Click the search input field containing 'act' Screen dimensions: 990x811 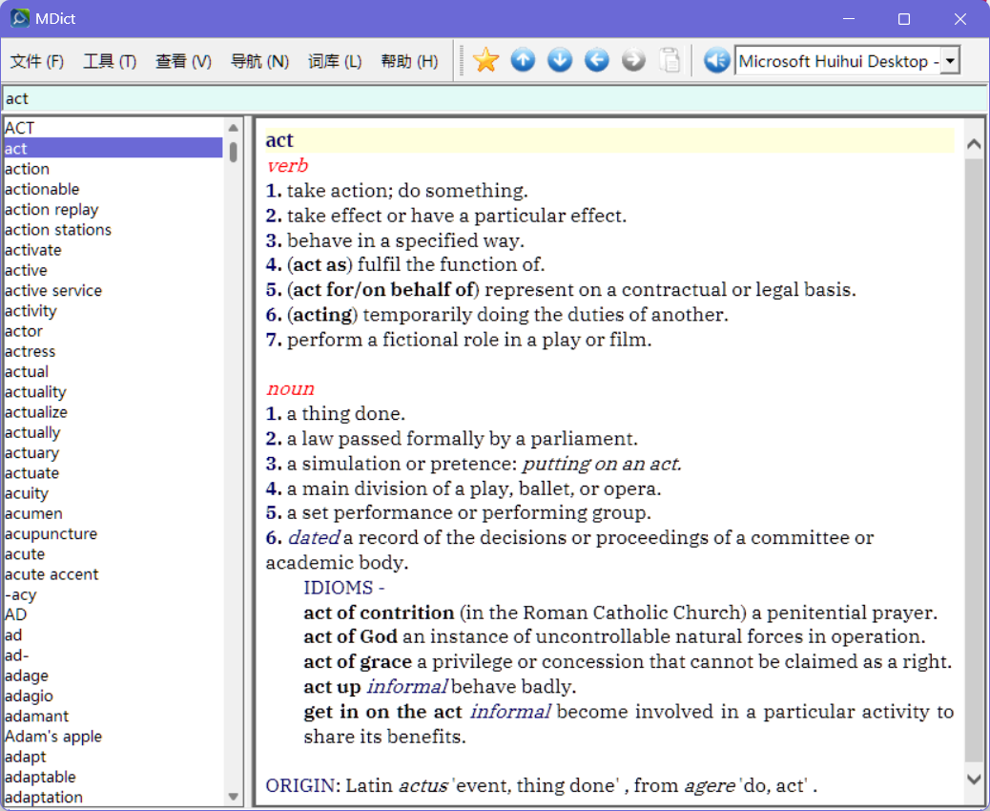point(495,98)
